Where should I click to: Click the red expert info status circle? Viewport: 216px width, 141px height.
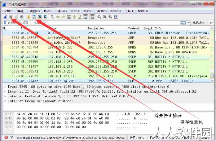pyautogui.click(x=6, y=137)
